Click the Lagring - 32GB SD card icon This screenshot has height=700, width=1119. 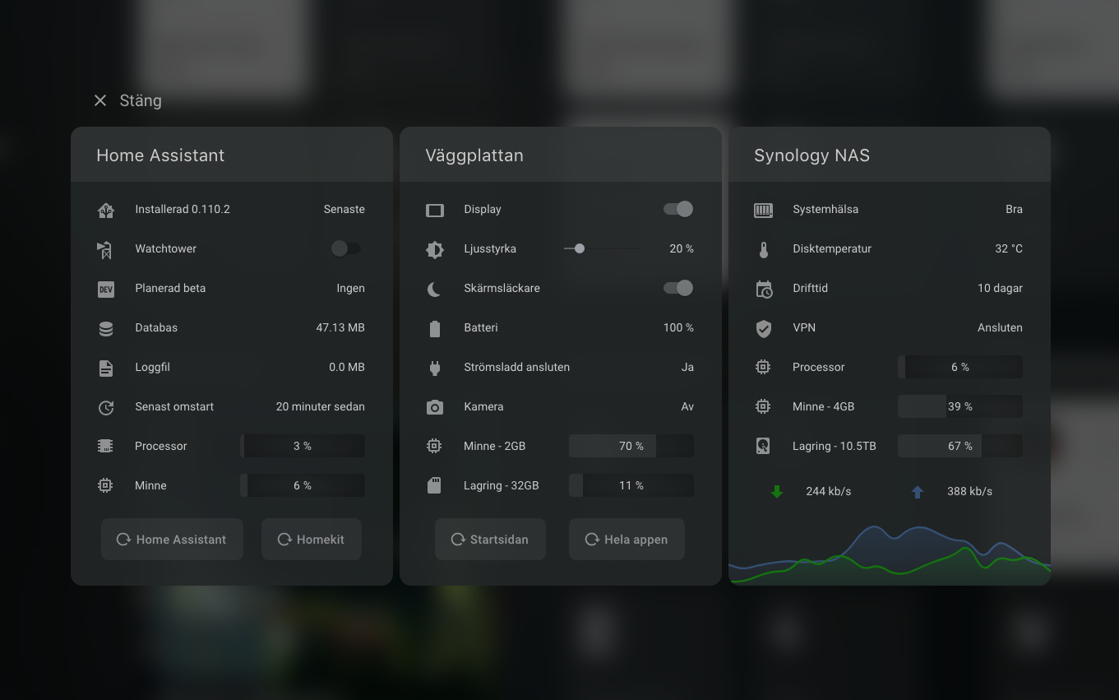pos(434,486)
